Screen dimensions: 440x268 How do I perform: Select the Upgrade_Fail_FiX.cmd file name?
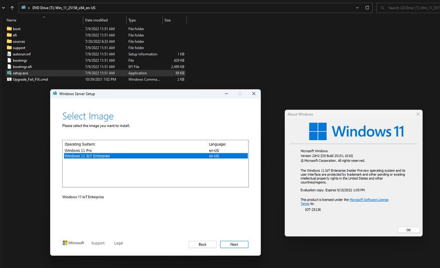tap(30, 79)
